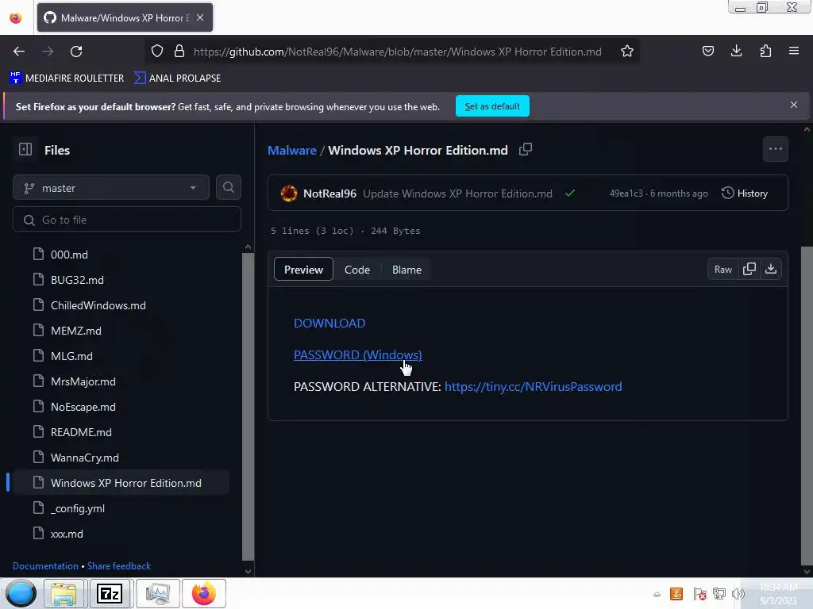The image size is (813, 609).
Task: Click the site security padlock icon
Action: pos(179,52)
